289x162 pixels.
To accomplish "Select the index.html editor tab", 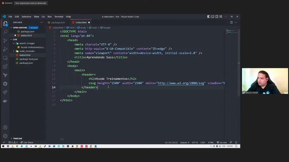I will [81, 22].
